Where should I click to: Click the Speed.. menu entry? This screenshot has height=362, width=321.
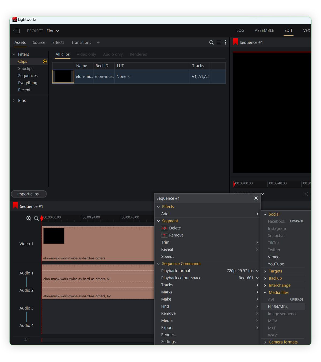(168, 256)
